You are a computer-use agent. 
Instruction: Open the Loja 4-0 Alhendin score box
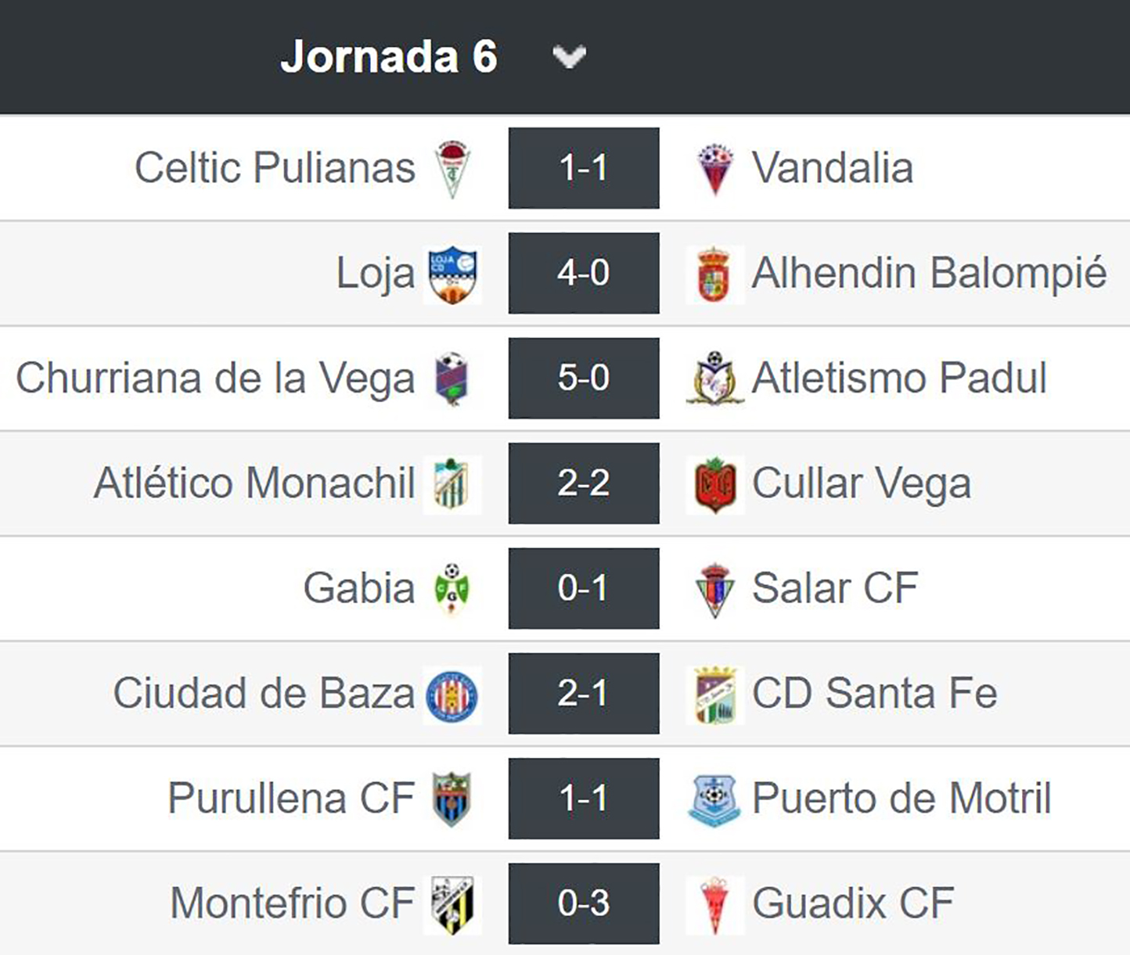coord(584,273)
